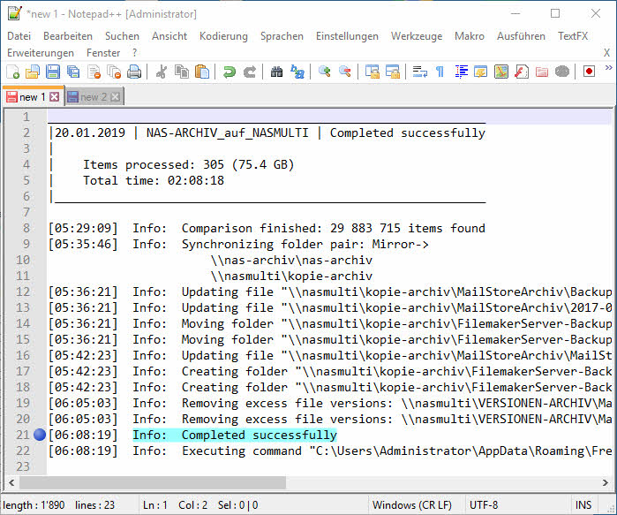Screen dimensions: 617x515
Task: Click UTF-8 encoding in status bar
Action: [484, 504]
